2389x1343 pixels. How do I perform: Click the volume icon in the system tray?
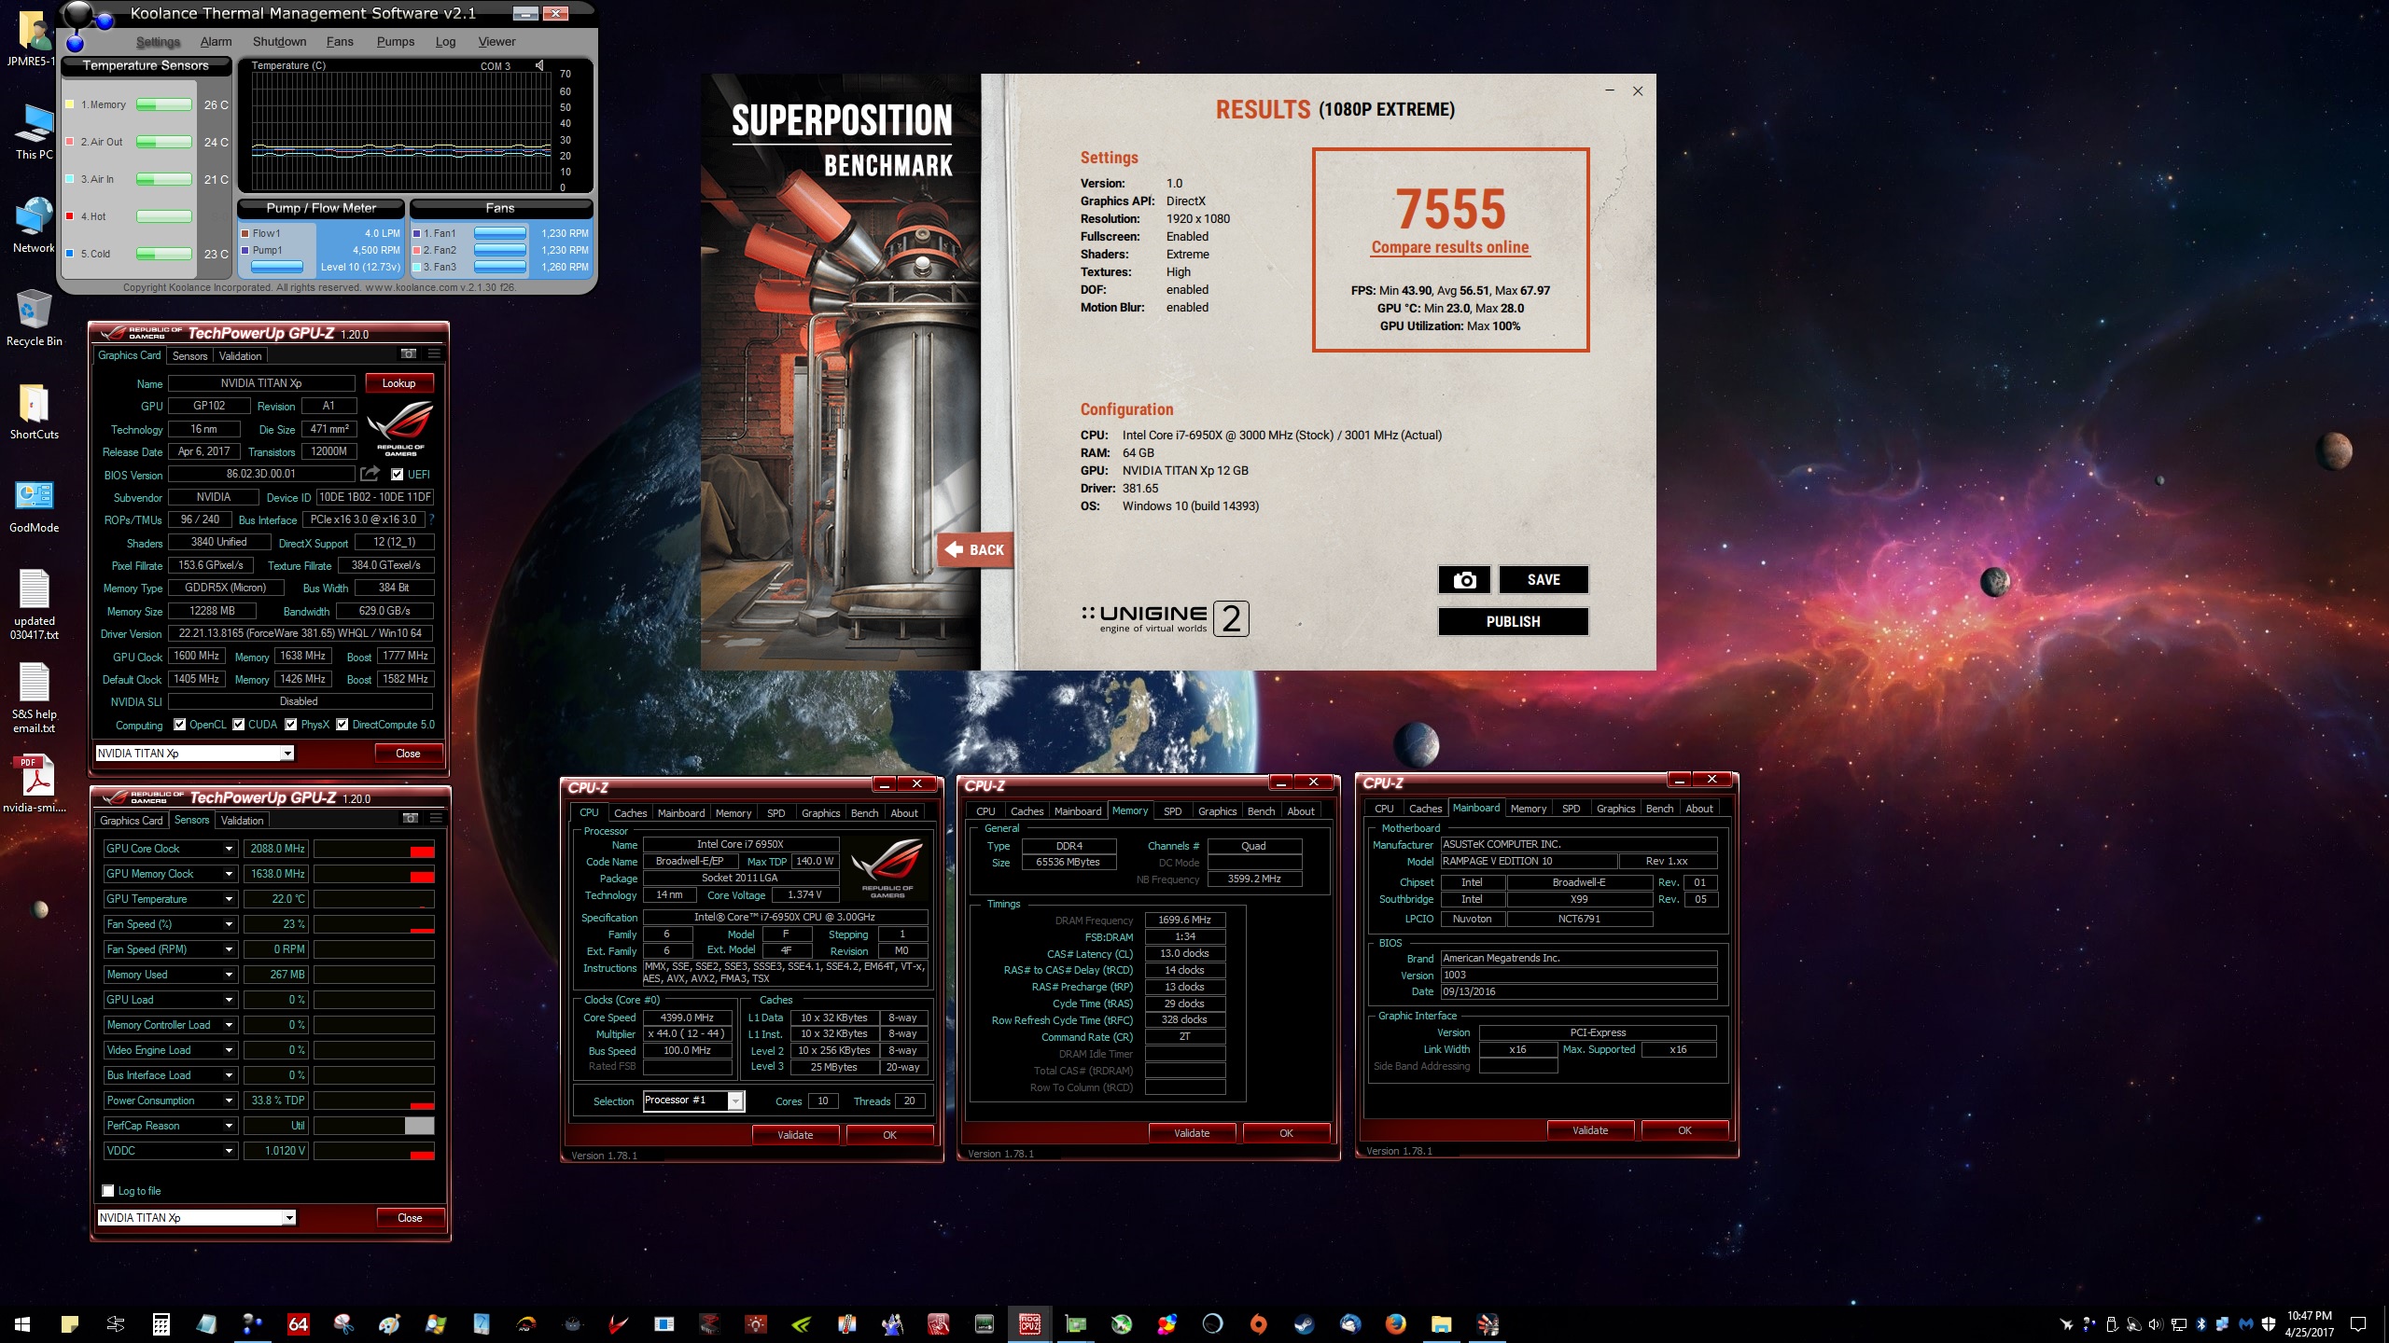point(2155,1323)
